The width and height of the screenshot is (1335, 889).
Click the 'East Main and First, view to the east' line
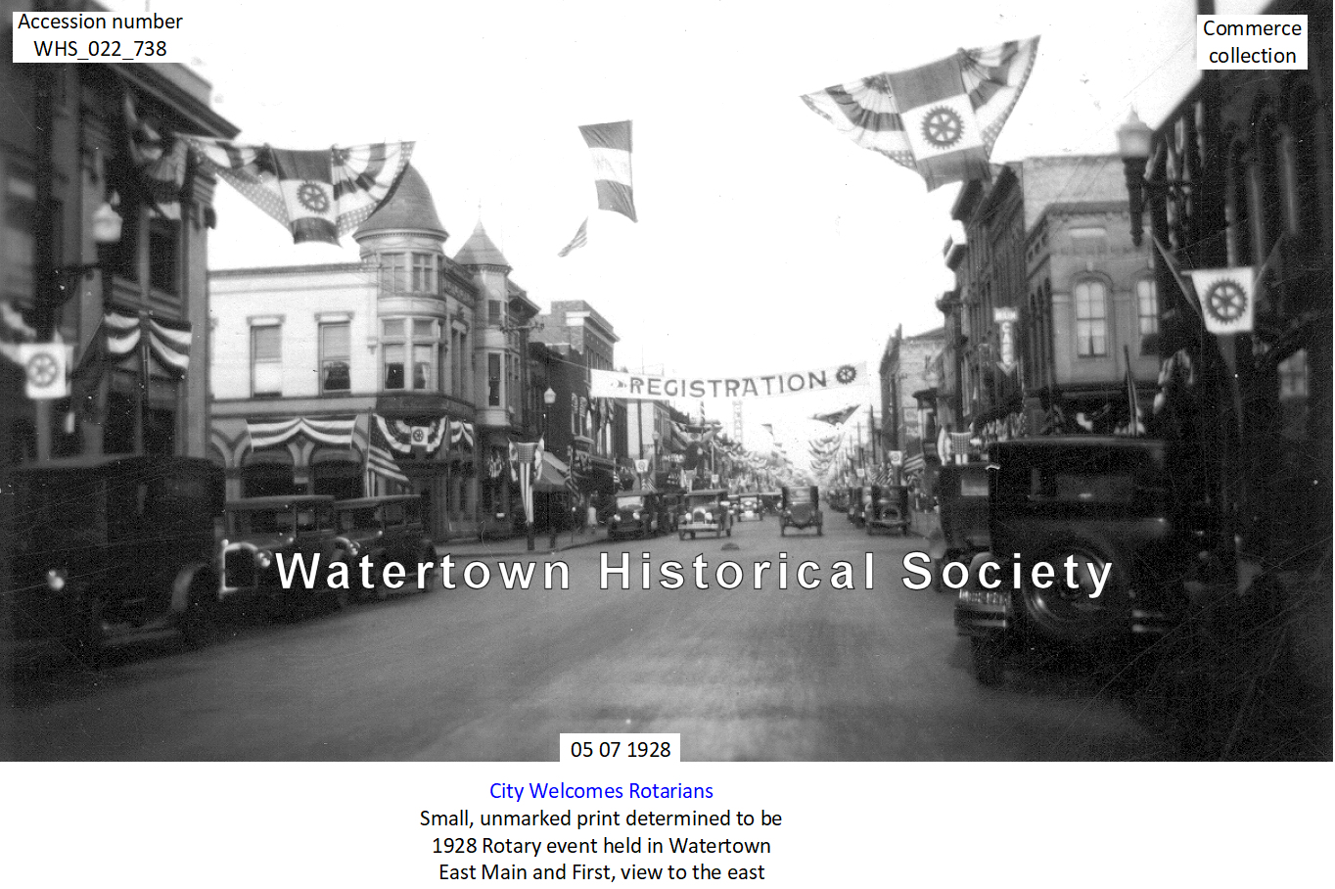pos(601,872)
